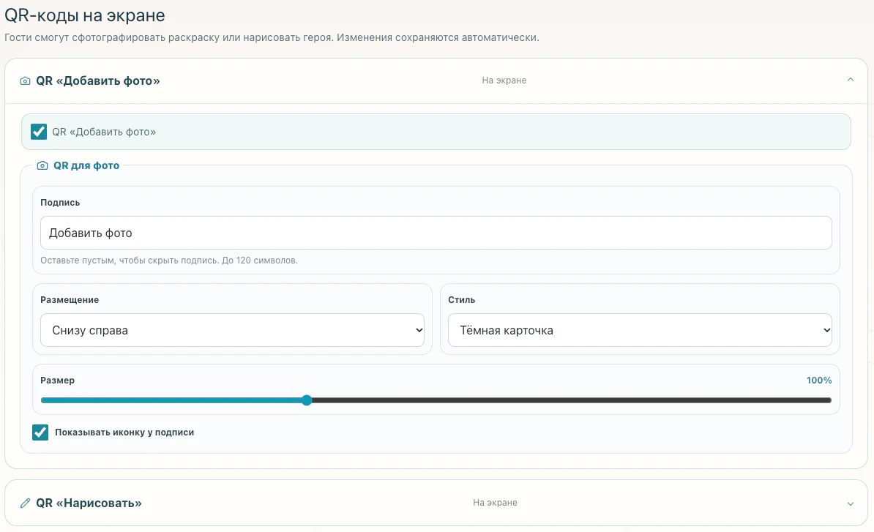Click the 100% size value label
874x532 pixels.
pyautogui.click(x=819, y=380)
